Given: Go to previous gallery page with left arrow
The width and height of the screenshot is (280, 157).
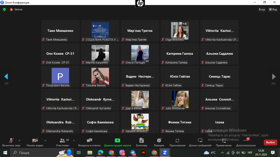Looking at the screenshot, I should point(6,77).
